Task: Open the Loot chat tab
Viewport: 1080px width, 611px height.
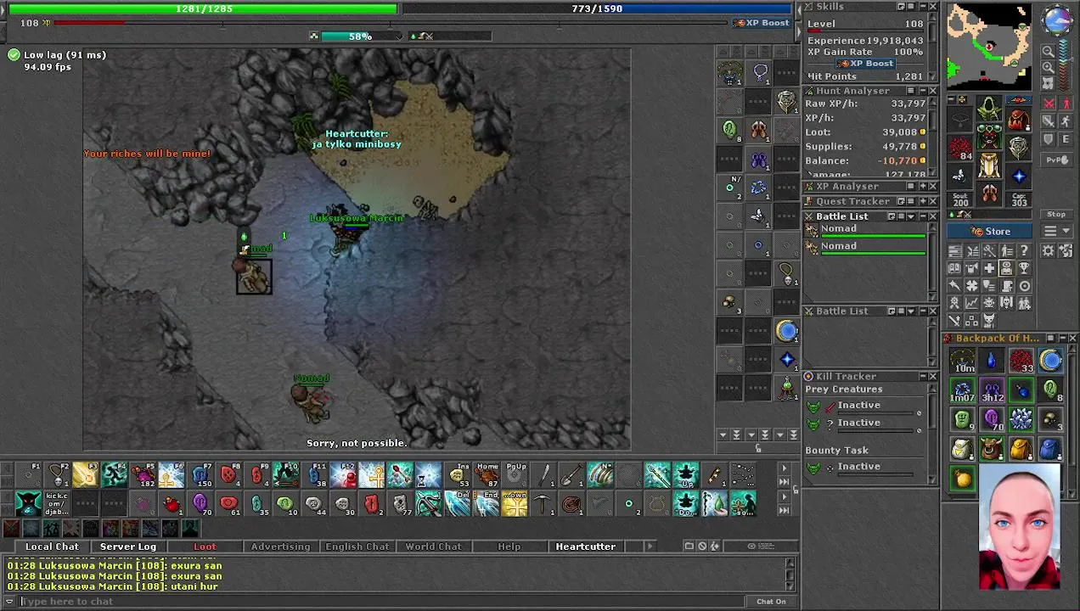Action: click(205, 547)
